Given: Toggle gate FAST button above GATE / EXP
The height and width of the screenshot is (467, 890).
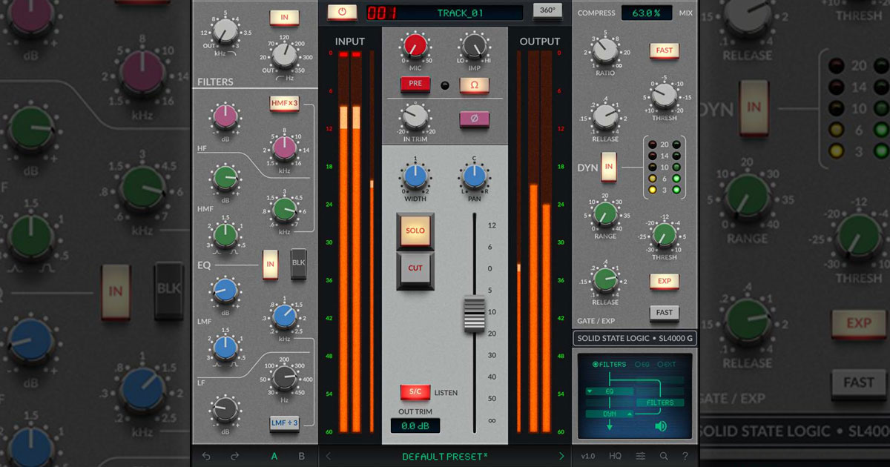Looking at the screenshot, I should 665,313.
